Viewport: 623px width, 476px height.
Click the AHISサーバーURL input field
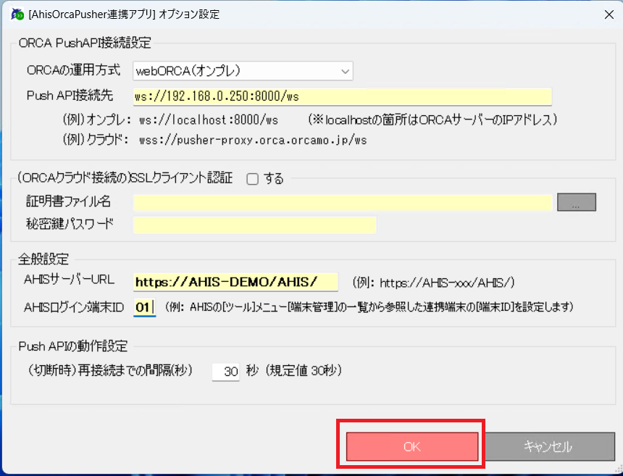(235, 281)
